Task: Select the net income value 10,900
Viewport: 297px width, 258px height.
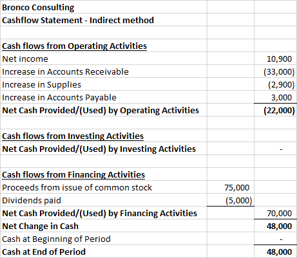Action: [279, 59]
